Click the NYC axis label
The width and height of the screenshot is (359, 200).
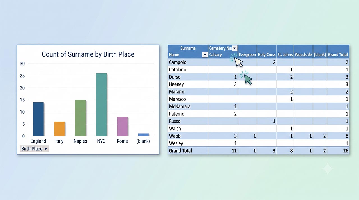click(101, 141)
